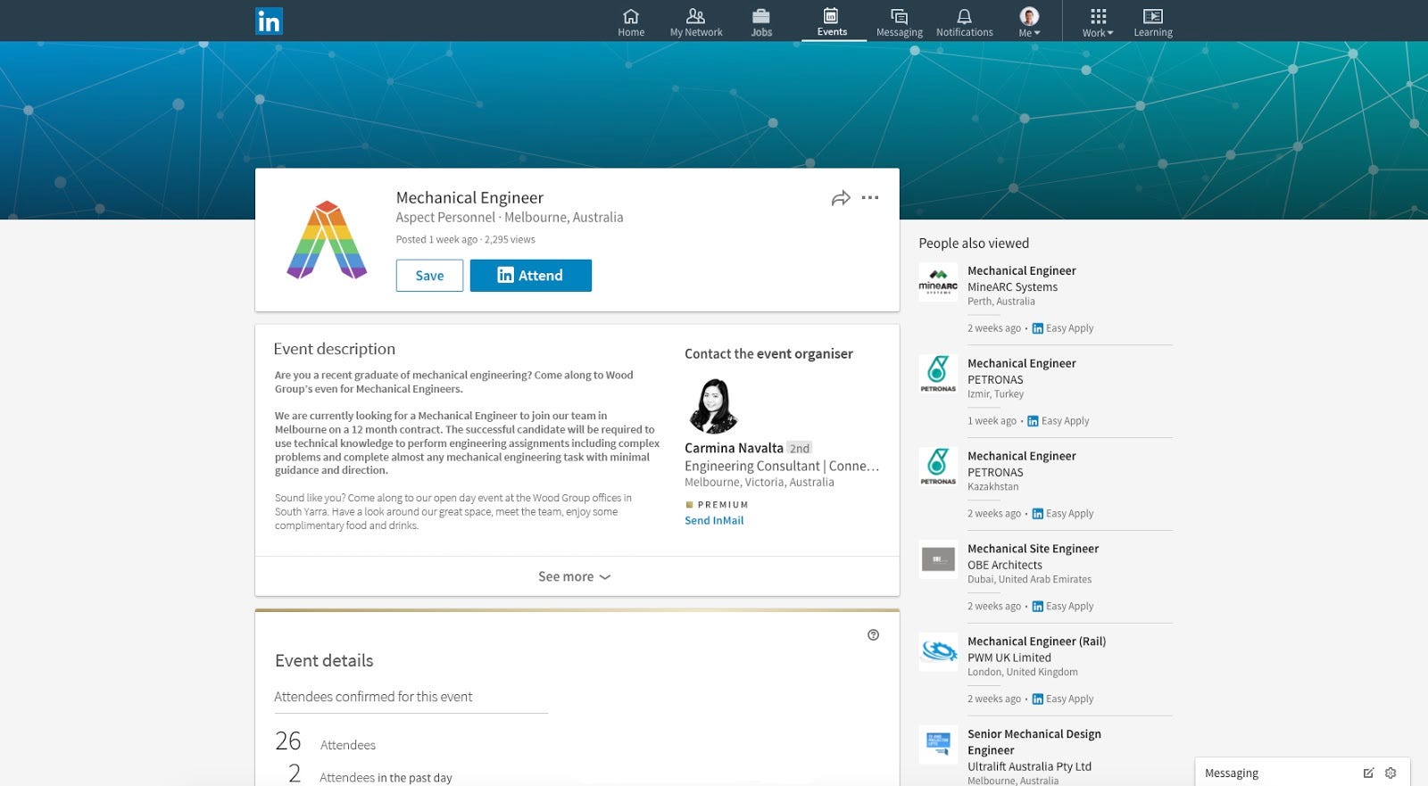1428x786 pixels.
Task: Click the Attend button
Action: (x=531, y=276)
